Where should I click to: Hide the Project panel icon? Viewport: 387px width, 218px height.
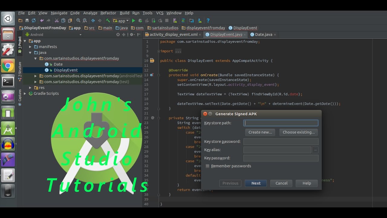(x=139, y=35)
